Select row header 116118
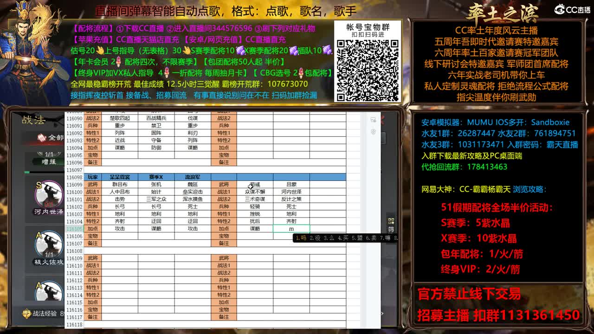The height and width of the screenshot is (334, 594). coord(74,325)
